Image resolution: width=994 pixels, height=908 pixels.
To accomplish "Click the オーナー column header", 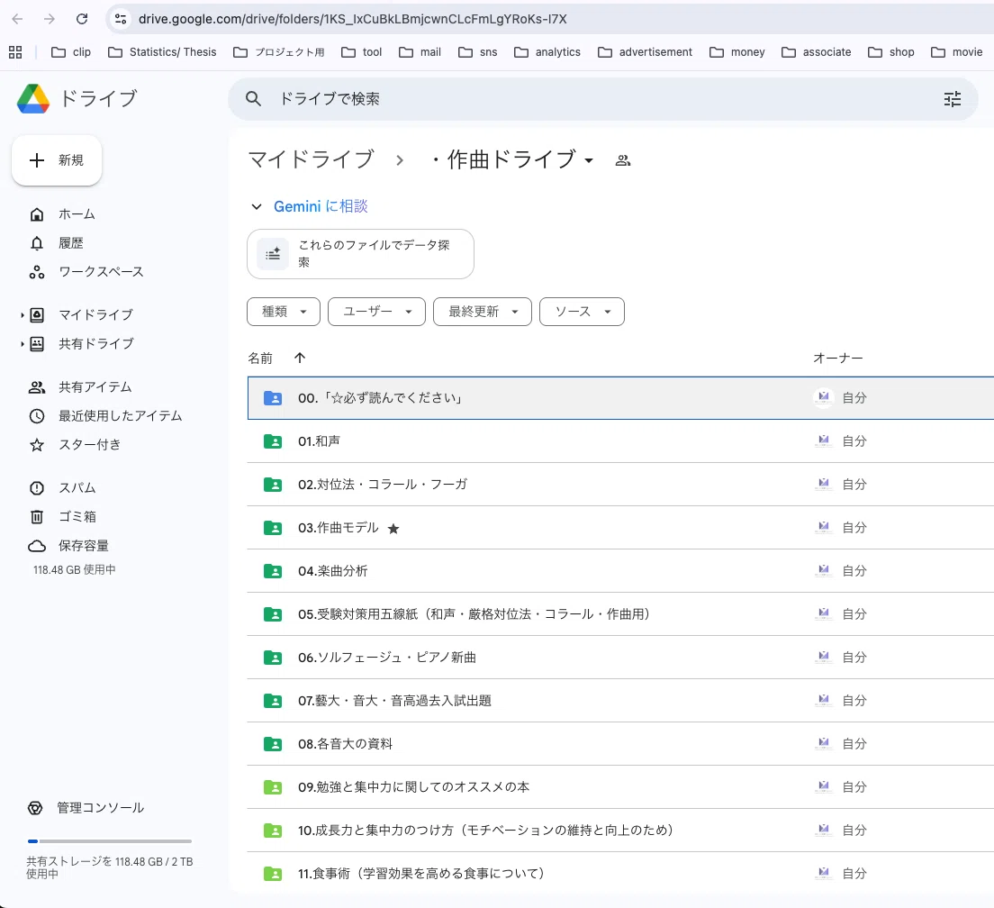I will pos(838,359).
